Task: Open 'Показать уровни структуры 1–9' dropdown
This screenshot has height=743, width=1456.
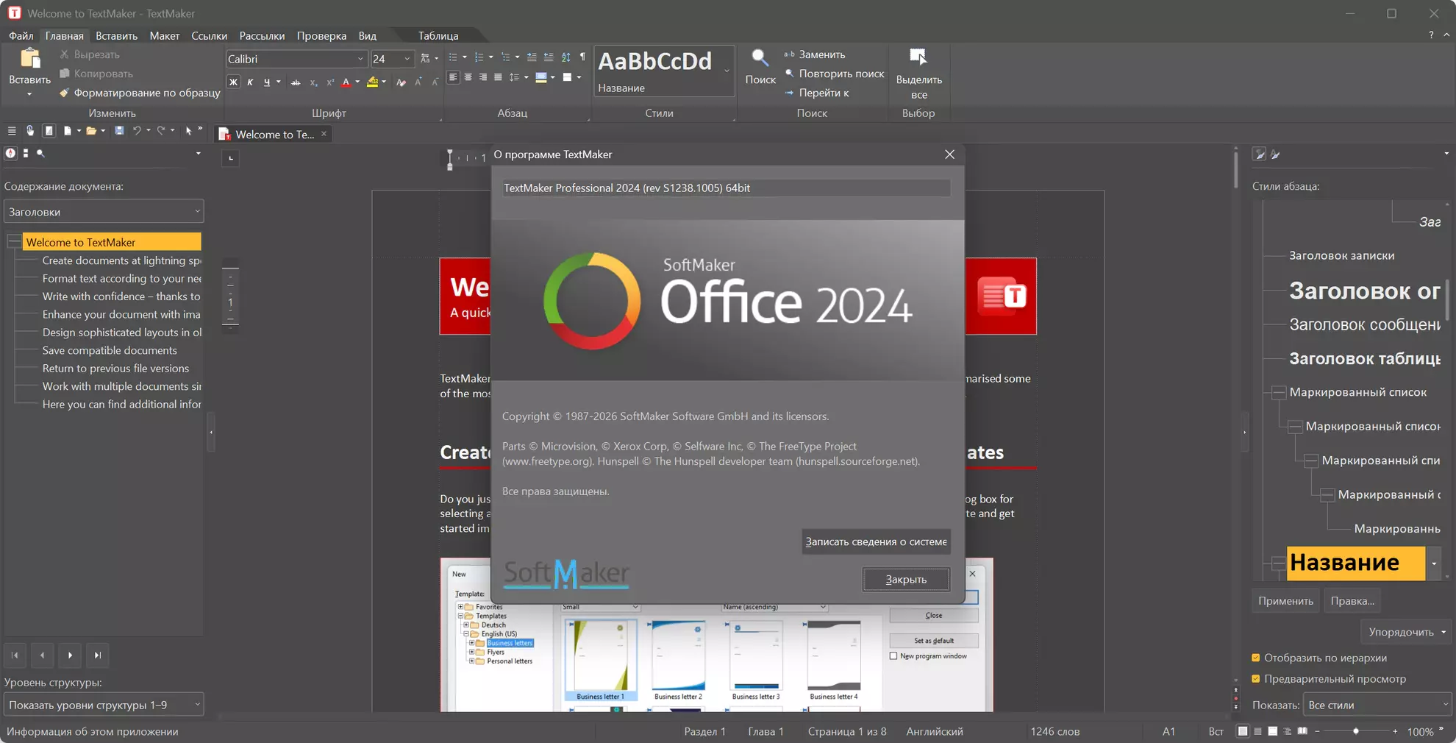Action: pyautogui.click(x=104, y=705)
